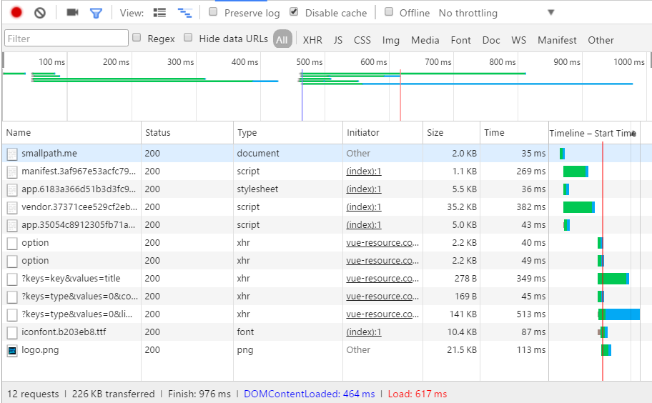Screen dimensions: 652x403
Task: Select the ?keys=type&values=0&co request
Action: click(79, 297)
